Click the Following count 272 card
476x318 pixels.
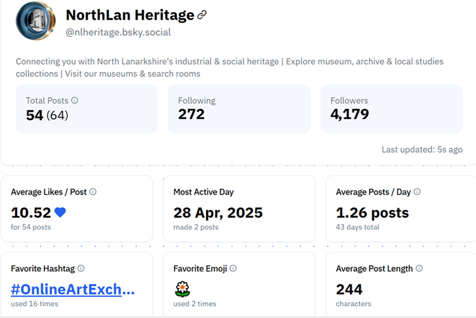[239, 109]
